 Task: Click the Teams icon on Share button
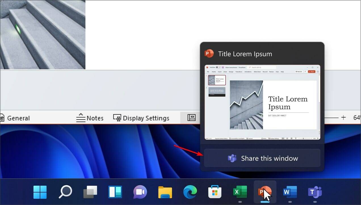(x=232, y=158)
